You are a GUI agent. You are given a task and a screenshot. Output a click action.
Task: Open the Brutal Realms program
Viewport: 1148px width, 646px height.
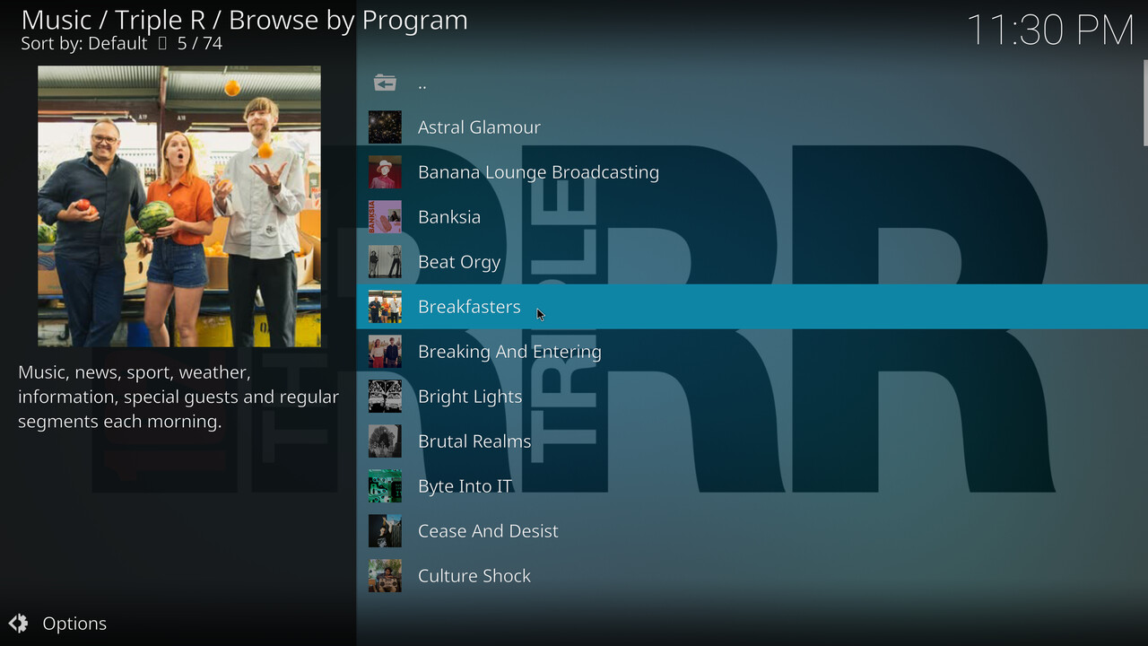(x=474, y=441)
